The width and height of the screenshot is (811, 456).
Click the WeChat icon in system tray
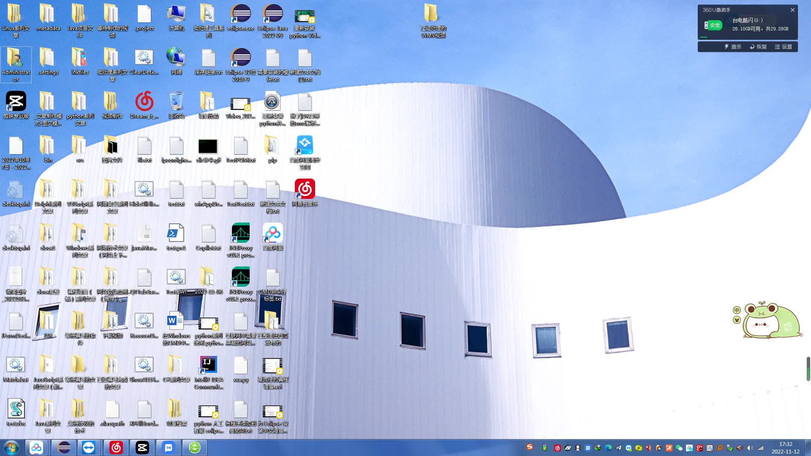tap(679, 448)
